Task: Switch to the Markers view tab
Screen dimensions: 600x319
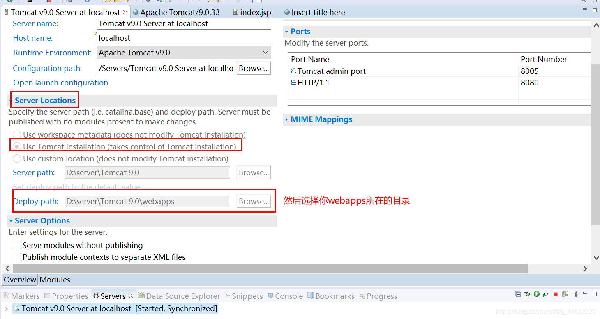Action: pyautogui.click(x=21, y=296)
